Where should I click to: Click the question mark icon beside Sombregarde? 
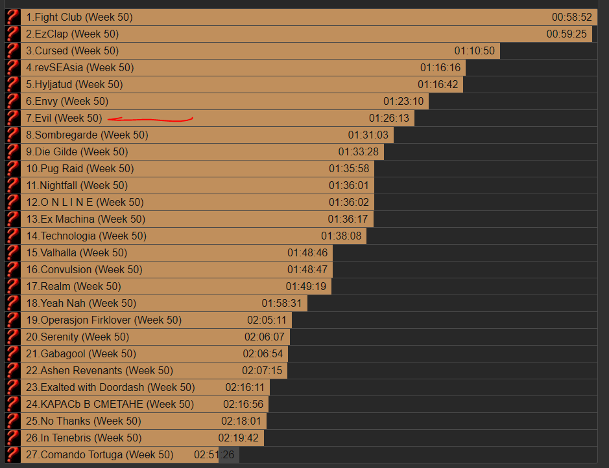(x=12, y=135)
